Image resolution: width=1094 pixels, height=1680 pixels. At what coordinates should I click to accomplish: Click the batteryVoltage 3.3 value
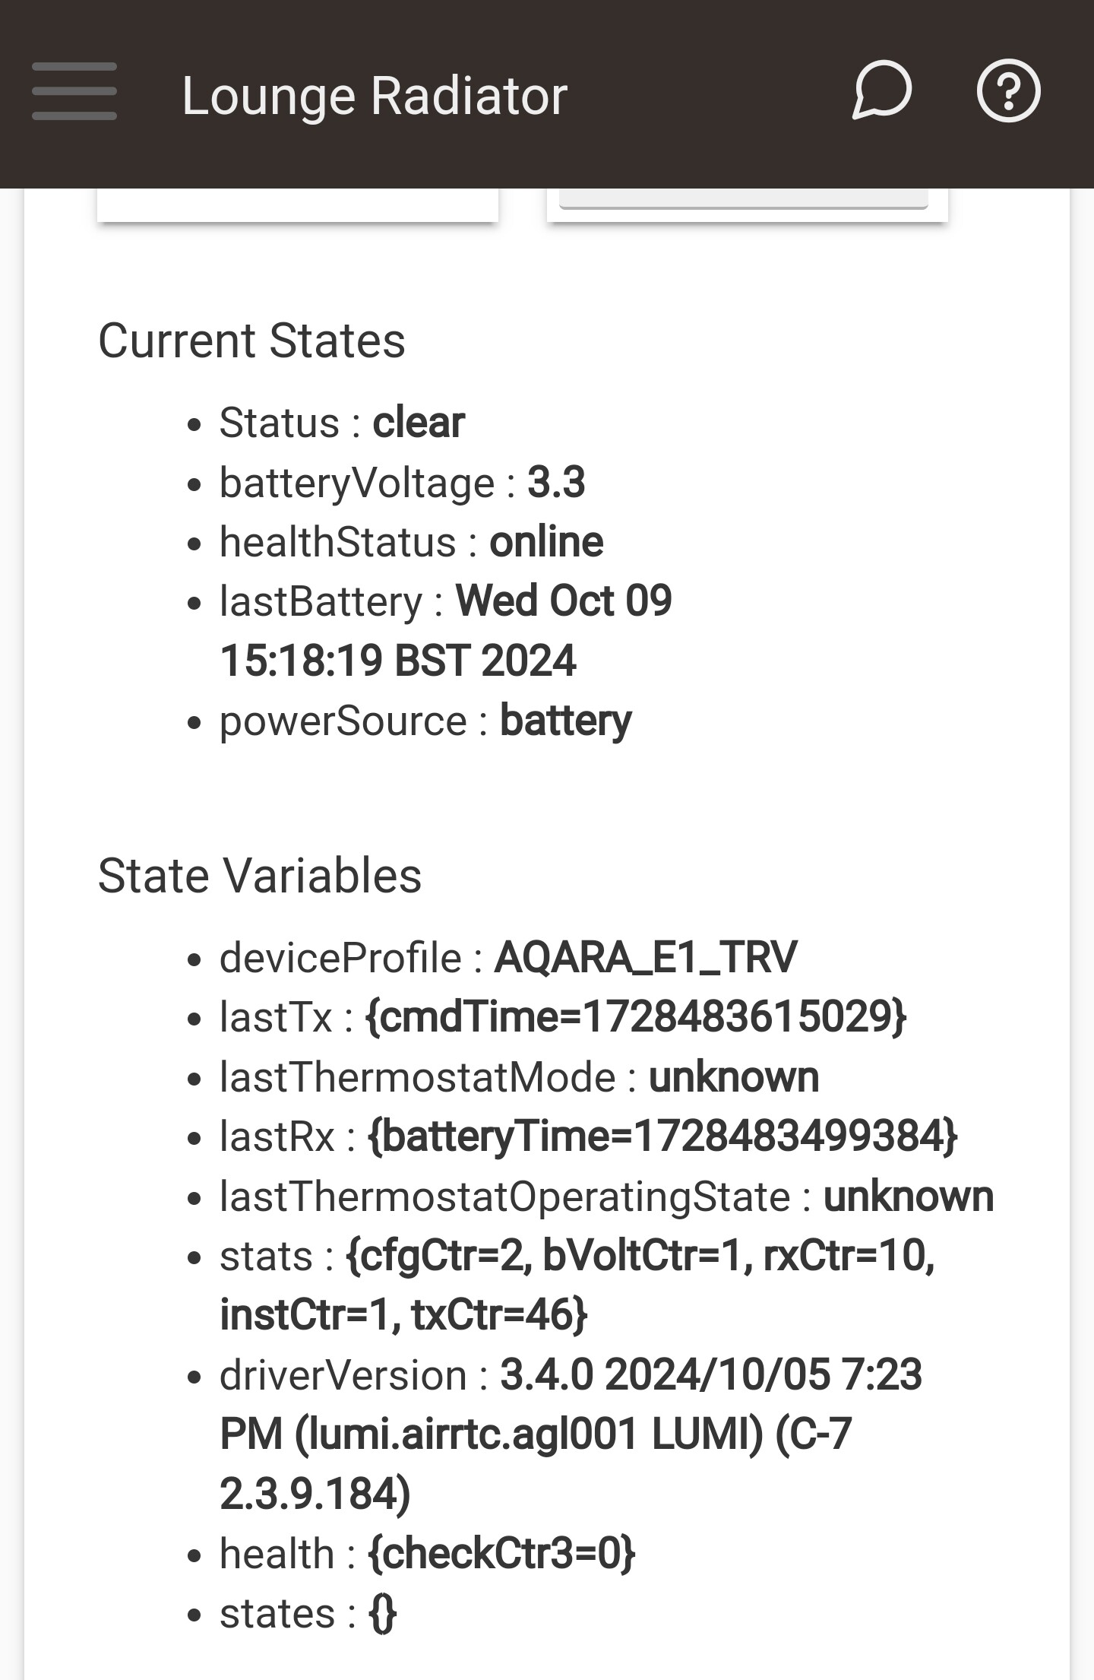click(x=556, y=483)
